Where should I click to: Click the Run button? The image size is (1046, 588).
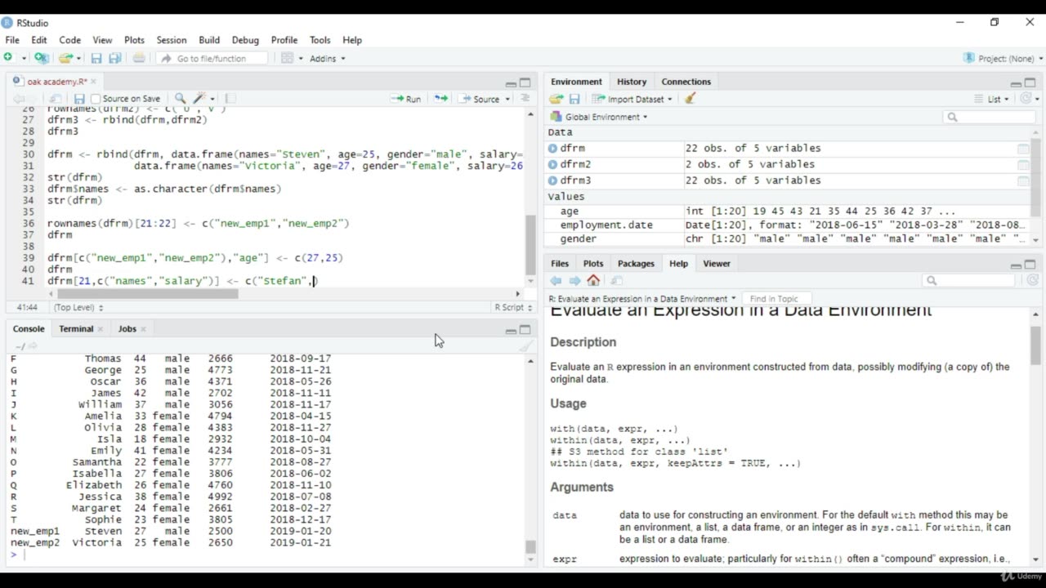(x=406, y=99)
